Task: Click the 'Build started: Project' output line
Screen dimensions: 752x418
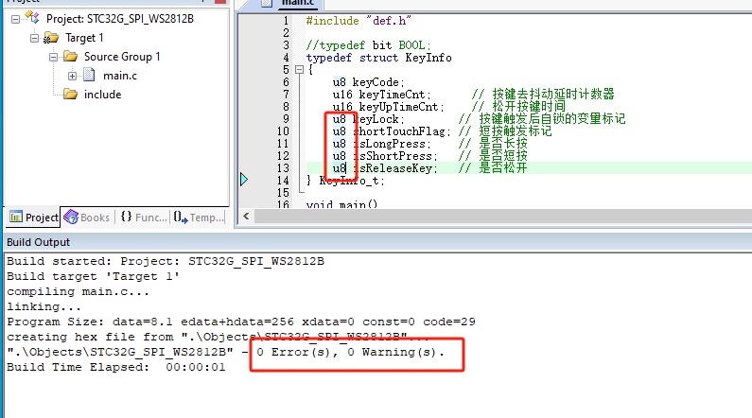Action: pyautogui.click(x=166, y=262)
